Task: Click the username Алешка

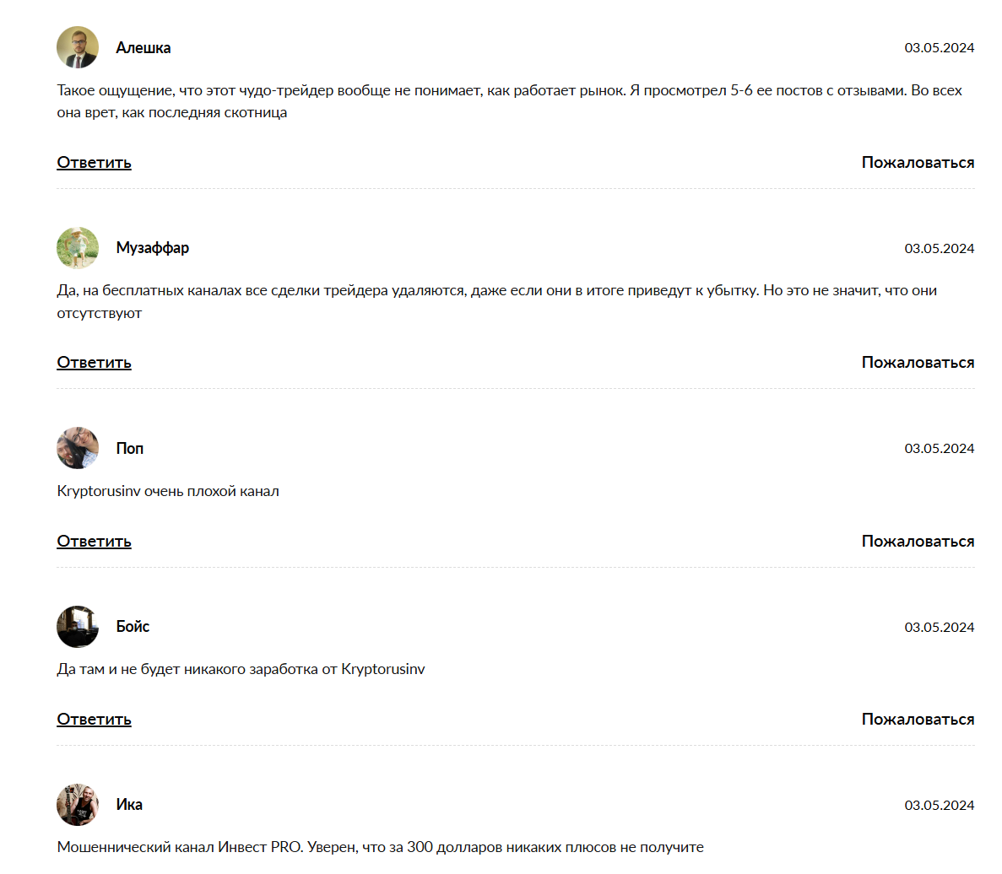Action: (144, 48)
